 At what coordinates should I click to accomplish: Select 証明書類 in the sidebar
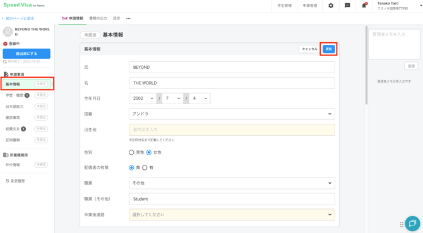pyautogui.click(x=27, y=140)
